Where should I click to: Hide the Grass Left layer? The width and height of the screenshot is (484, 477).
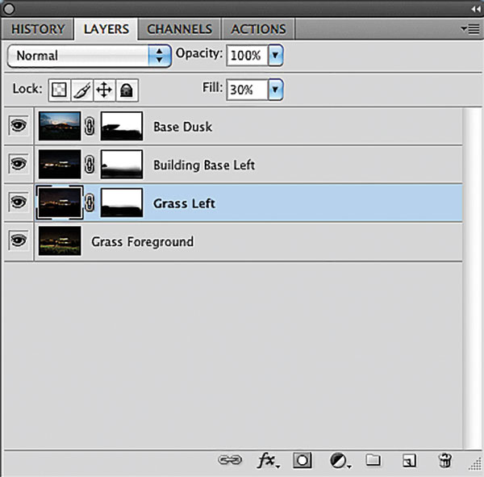[x=19, y=203]
